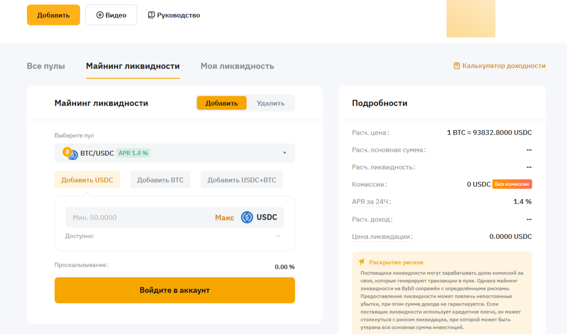This screenshot has width=567, height=334.
Task: Open the BTC/USDC pool selector
Action: 175,153
